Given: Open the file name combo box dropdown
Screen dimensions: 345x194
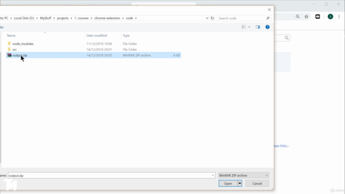Looking at the screenshot, I should (212, 176).
